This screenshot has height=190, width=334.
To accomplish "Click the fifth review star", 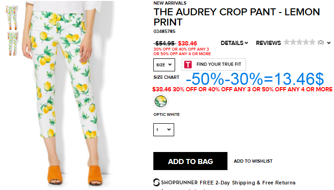I will [312, 42].
